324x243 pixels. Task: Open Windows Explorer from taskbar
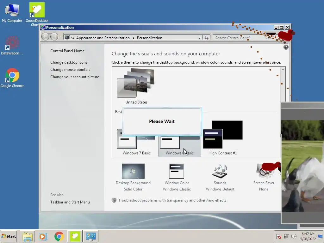[x=28, y=236]
